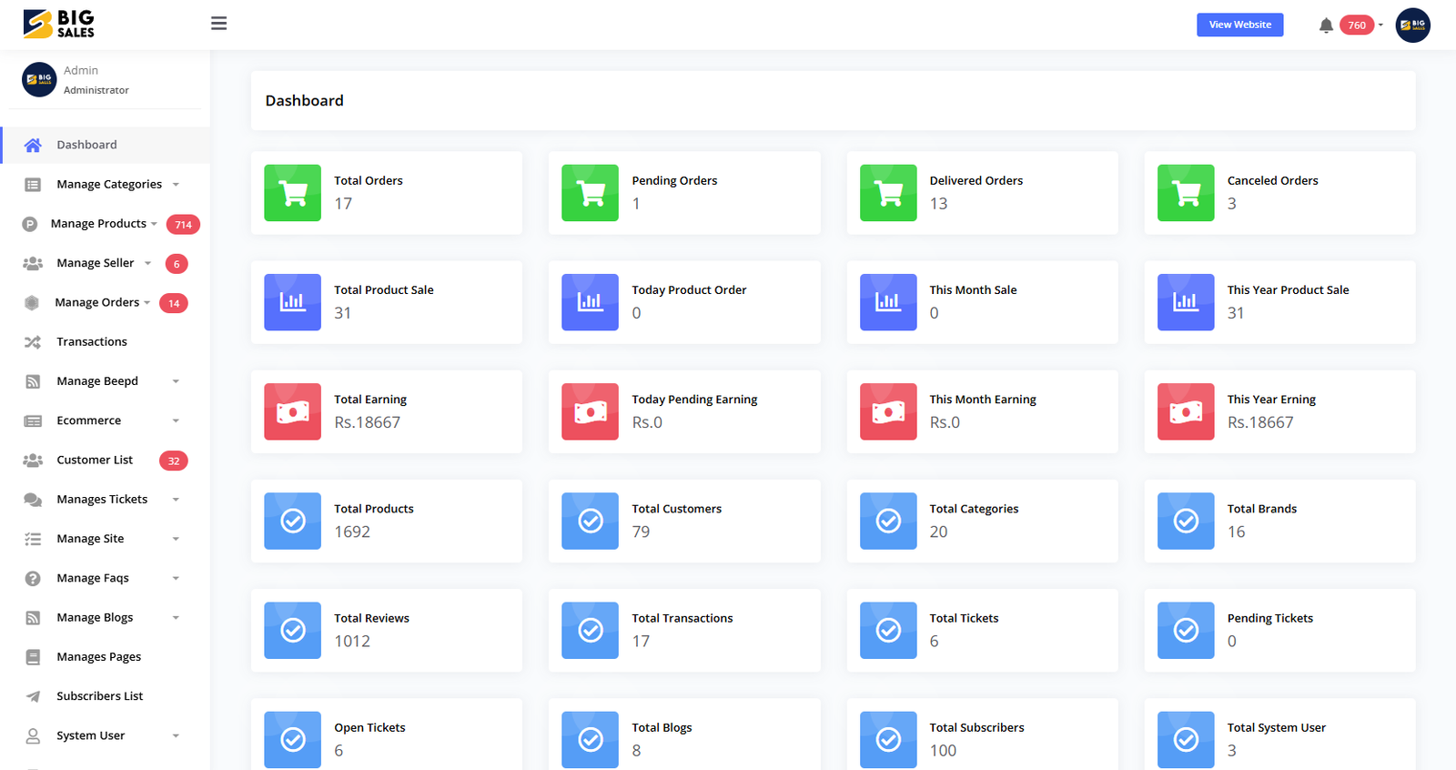Toggle the hamburger sidebar menu

(218, 24)
